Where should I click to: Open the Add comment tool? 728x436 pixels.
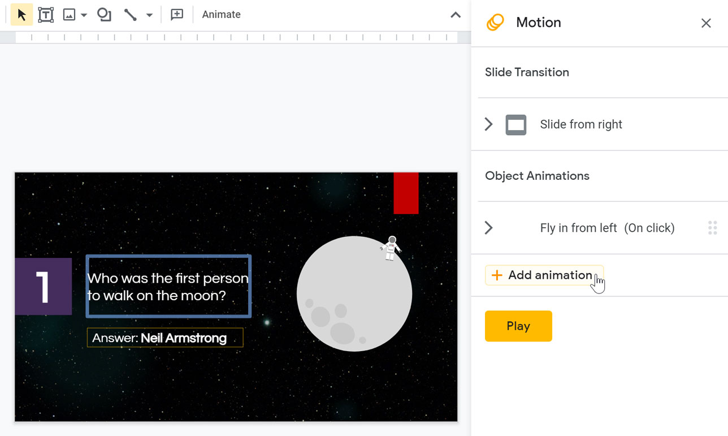pyautogui.click(x=177, y=14)
